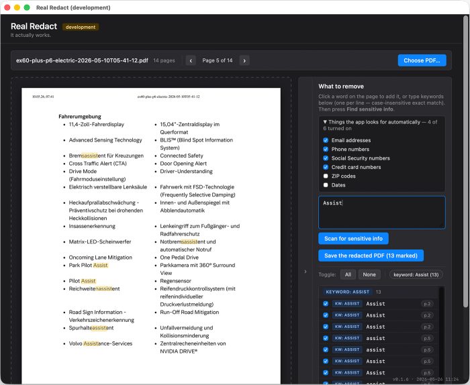The width and height of the screenshot is (470, 385).
Task: Click the 'Page 5 of 14' indicator
Action: tap(218, 60)
